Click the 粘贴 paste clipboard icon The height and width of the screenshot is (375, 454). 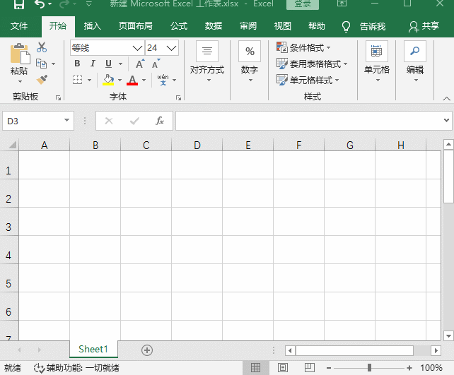coord(20,54)
